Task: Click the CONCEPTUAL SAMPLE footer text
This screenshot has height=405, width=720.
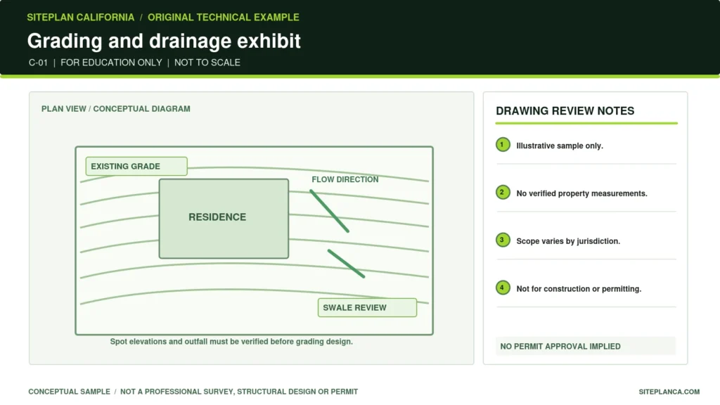Action: pos(70,392)
